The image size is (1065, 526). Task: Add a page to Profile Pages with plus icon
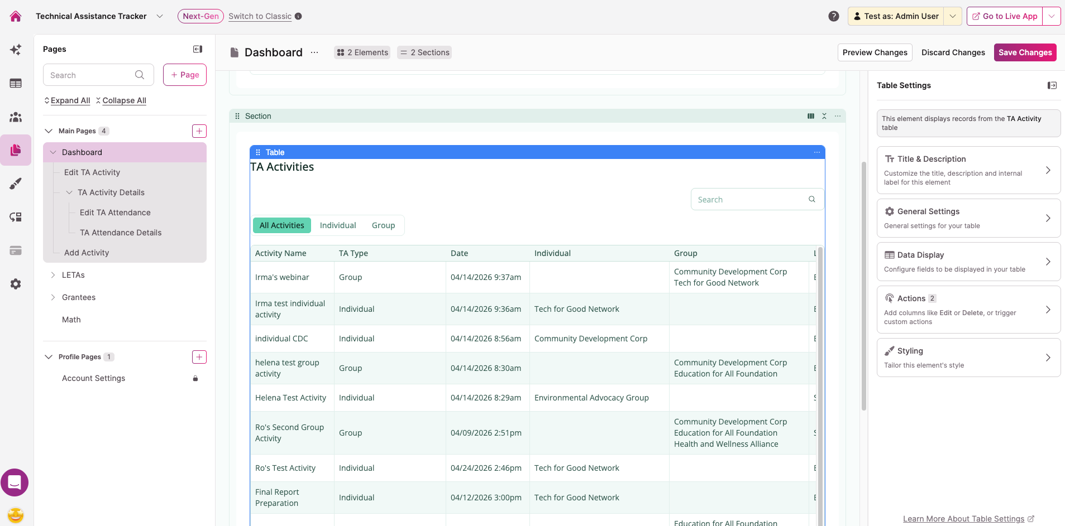(199, 357)
